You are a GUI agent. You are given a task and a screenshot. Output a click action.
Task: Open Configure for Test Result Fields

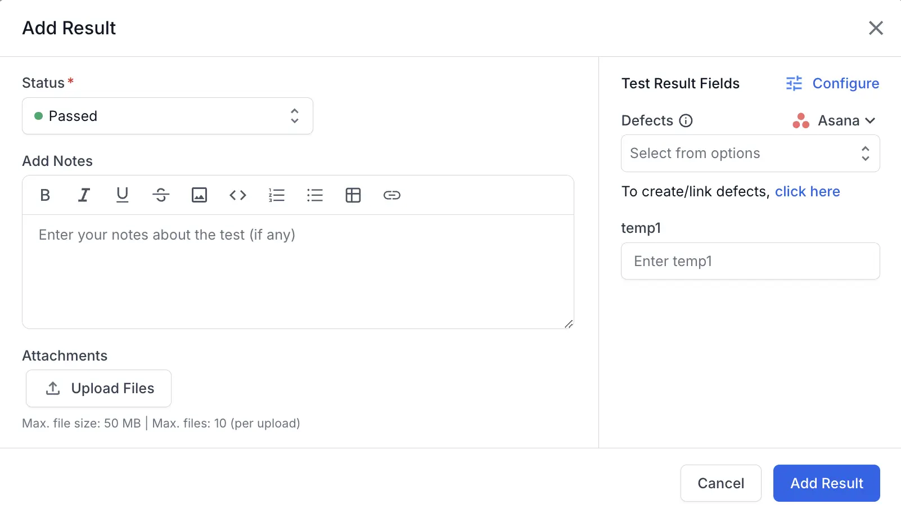[833, 83]
